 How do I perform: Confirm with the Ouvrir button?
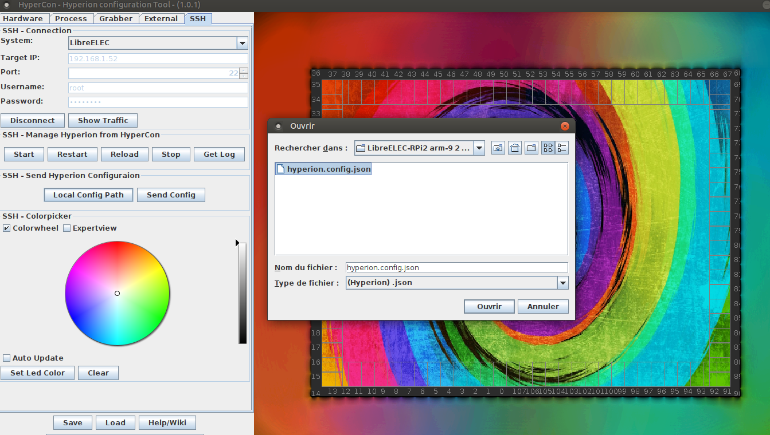[489, 306]
